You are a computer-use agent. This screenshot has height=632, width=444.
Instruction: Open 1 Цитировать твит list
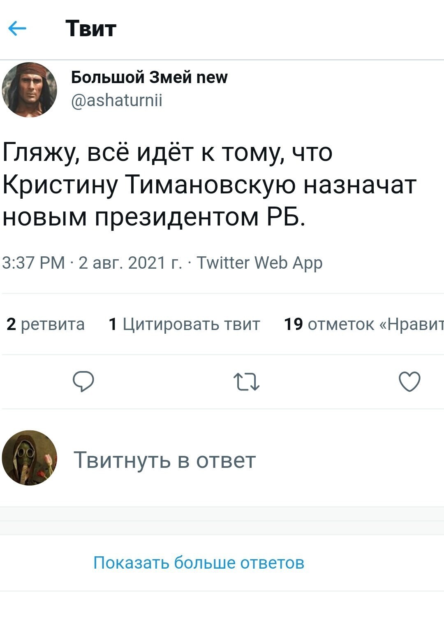point(185,324)
